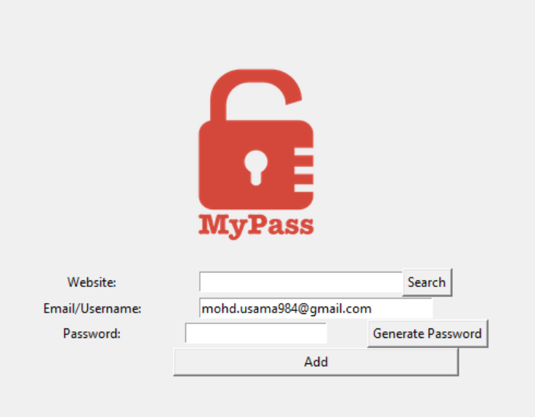Click inside the empty Password field

[x=256, y=333]
